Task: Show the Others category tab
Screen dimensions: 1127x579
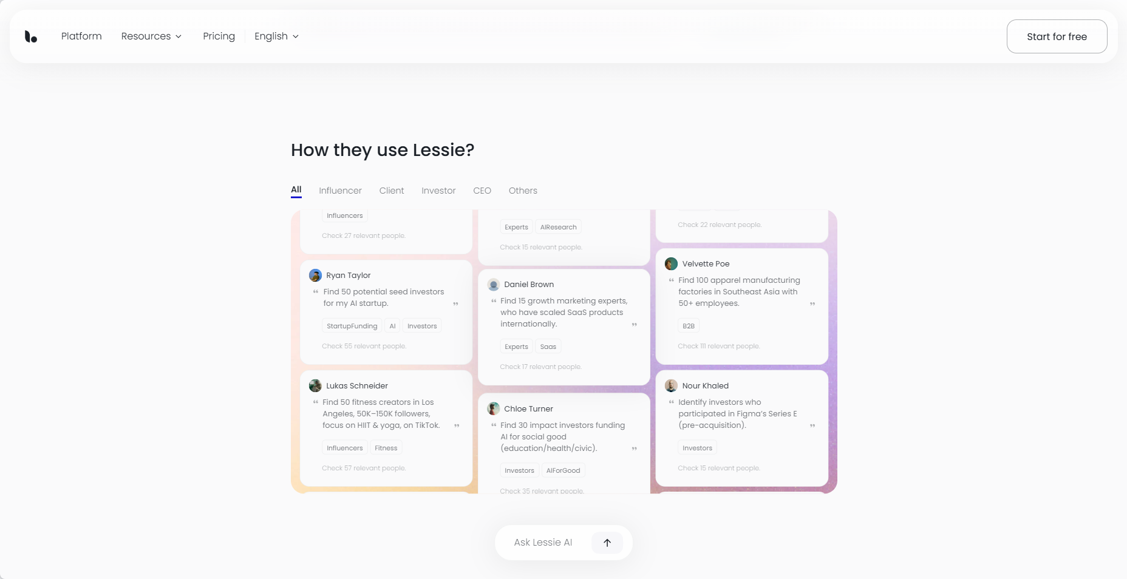Action: pos(523,191)
